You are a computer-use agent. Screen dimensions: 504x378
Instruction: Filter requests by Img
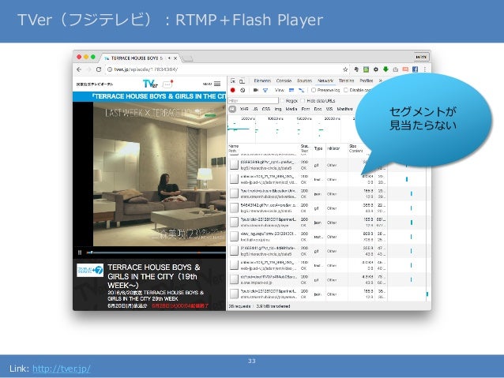click(x=278, y=109)
